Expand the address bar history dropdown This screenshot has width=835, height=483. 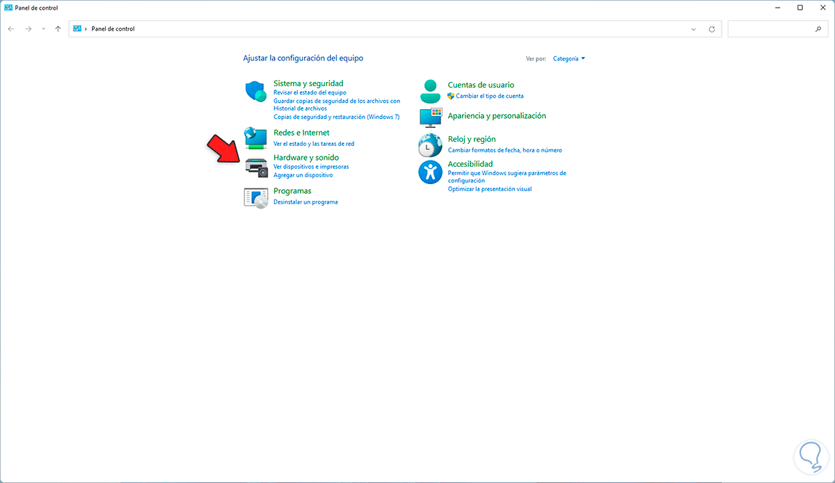[x=694, y=29]
